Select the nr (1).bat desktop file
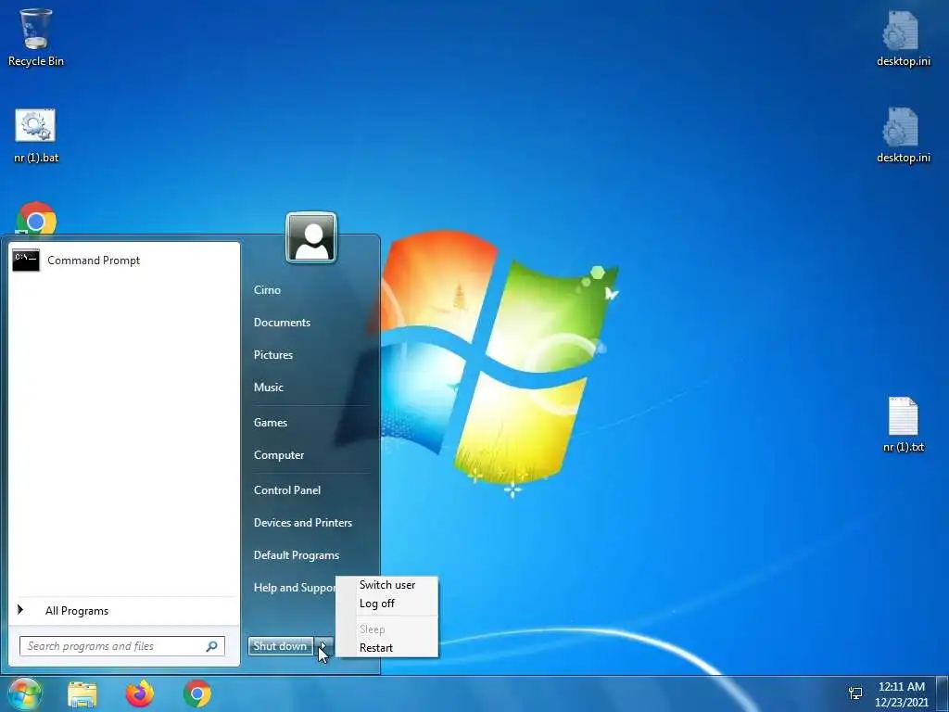The image size is (949, 712). click(x=36, y=135)
